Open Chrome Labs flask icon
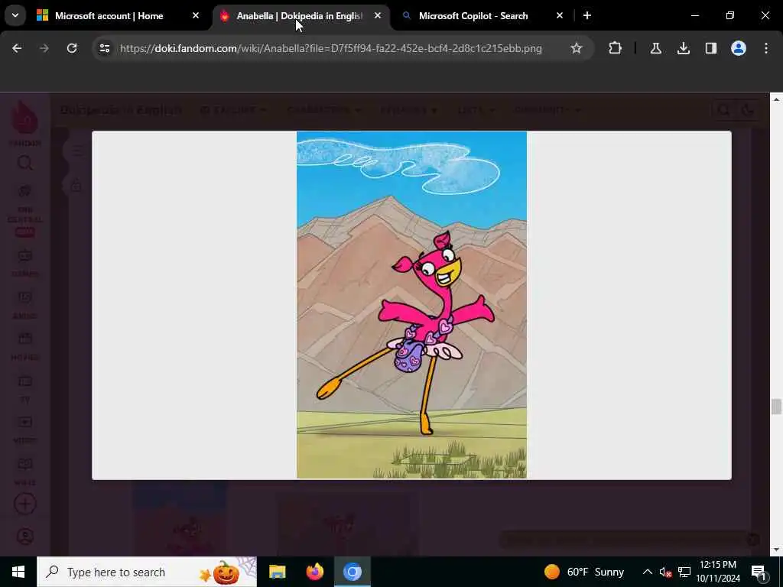 click(655, 48)
